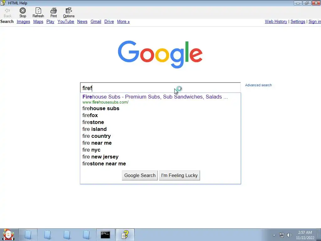This screenshot has height=241, width=321.
Task: Click the date 11/22/2022 in the tray
Action: [305, 238]
